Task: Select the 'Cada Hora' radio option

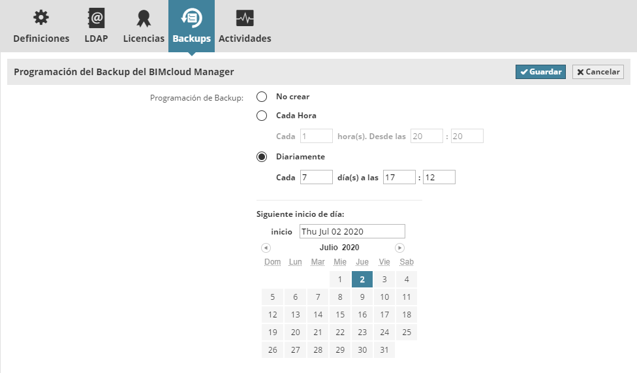Action: tap(262, 116)
